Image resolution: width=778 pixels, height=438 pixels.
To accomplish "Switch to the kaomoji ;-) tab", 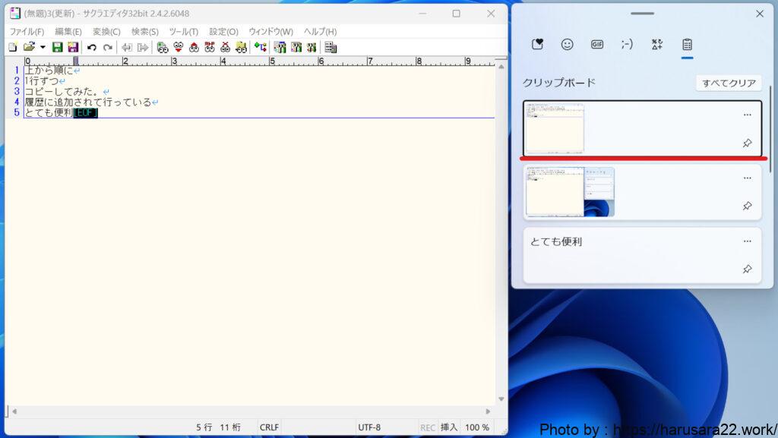I will point(626,44).
